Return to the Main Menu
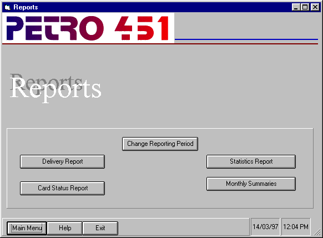The width and height of the screenshot is (323, 238). tap(27, 228)
